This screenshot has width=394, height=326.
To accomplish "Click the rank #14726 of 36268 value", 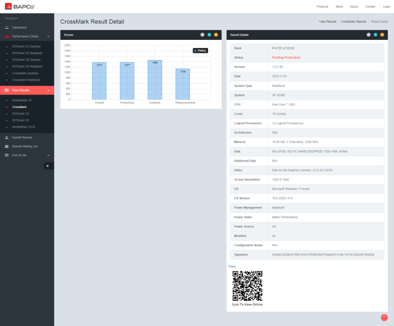I will click(283, 48).
